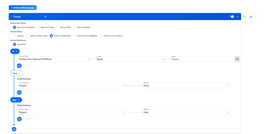264x134 pixels.
Task: Collapse the Paypal panel with chevron
Action: pyautogui.click(x=237, y=16)
